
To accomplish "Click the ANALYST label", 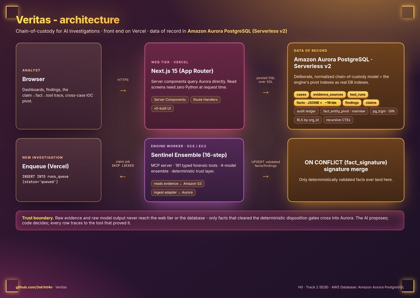I will pyautogui.click(x=31, y=70).
